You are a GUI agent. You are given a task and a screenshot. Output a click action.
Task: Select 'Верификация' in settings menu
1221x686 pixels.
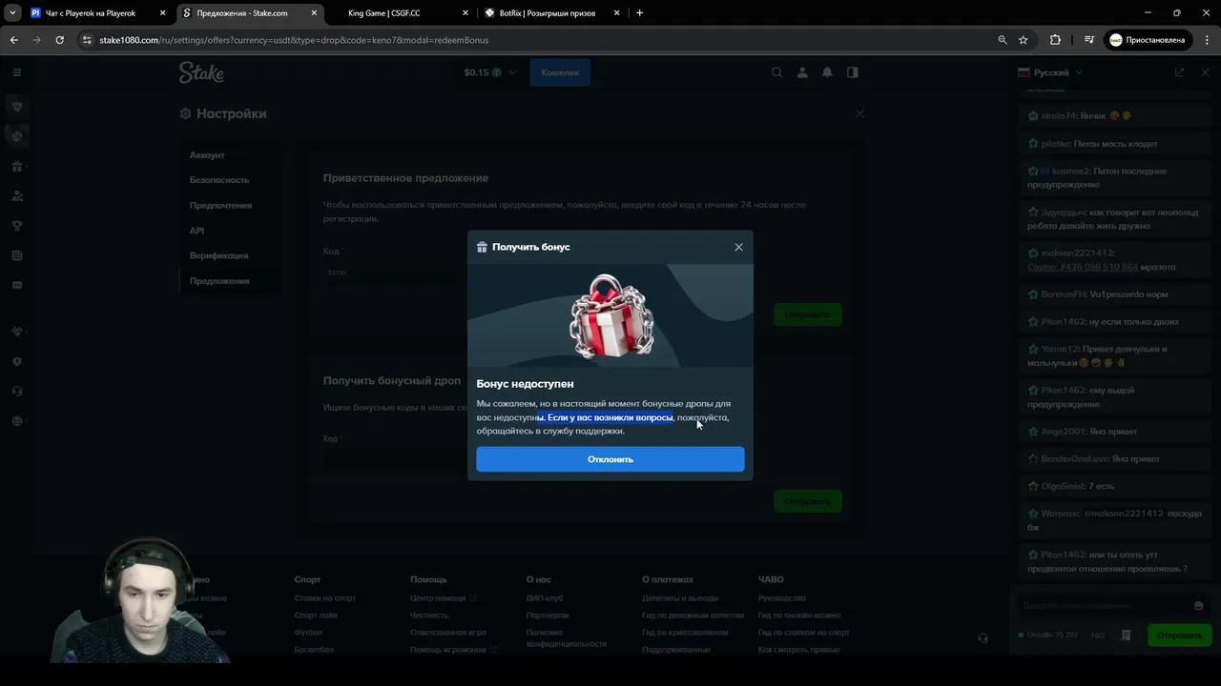click(x=218, y=255)
